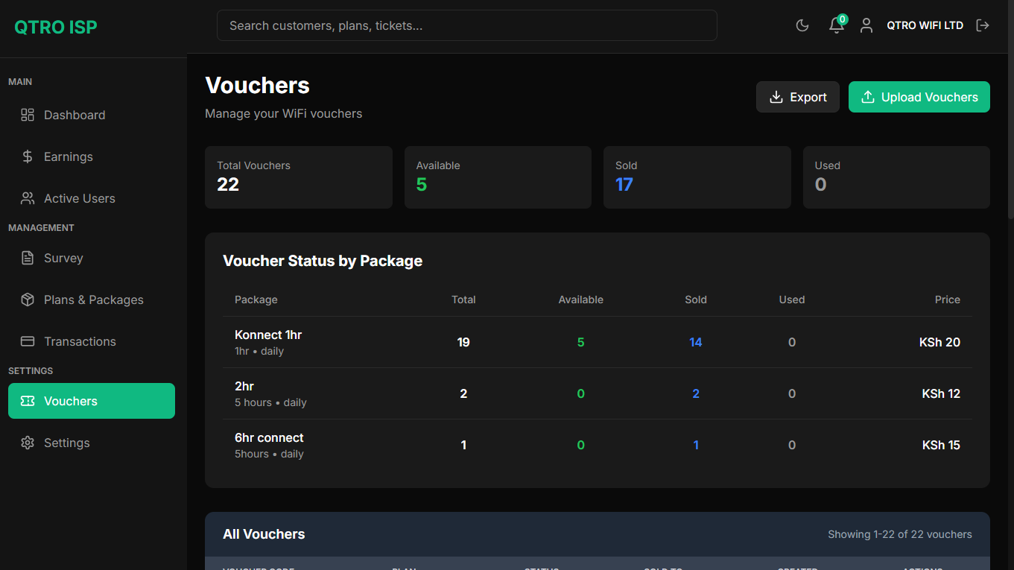Click the Earnings dollar icon
Viewport: 1014px width, 570px height.
coord(28,156)
